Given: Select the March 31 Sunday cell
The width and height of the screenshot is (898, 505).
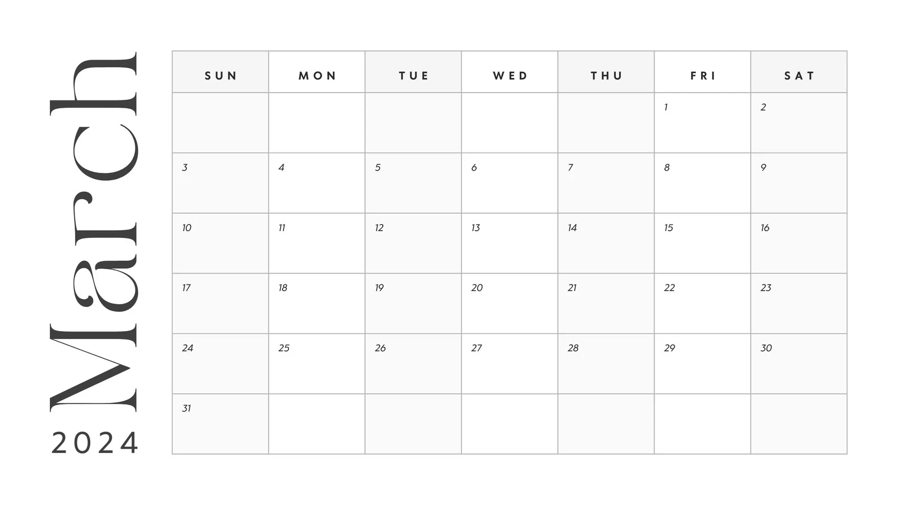Looking at the screenshot, I should 220,424.
